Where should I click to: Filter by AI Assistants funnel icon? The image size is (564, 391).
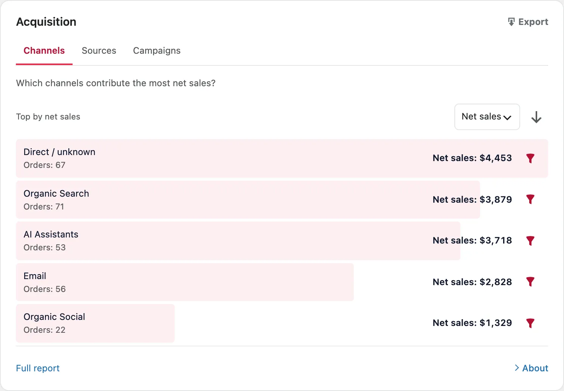point(530,240)
